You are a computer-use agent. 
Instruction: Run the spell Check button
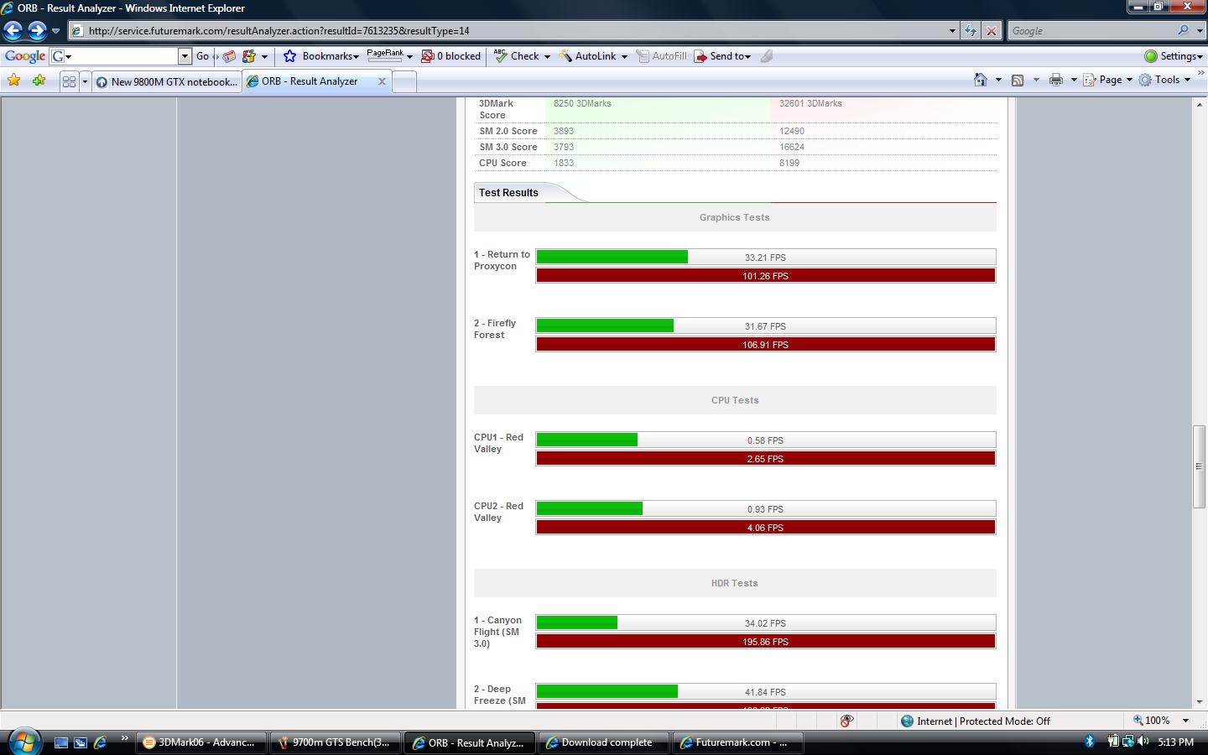point(517,56)
